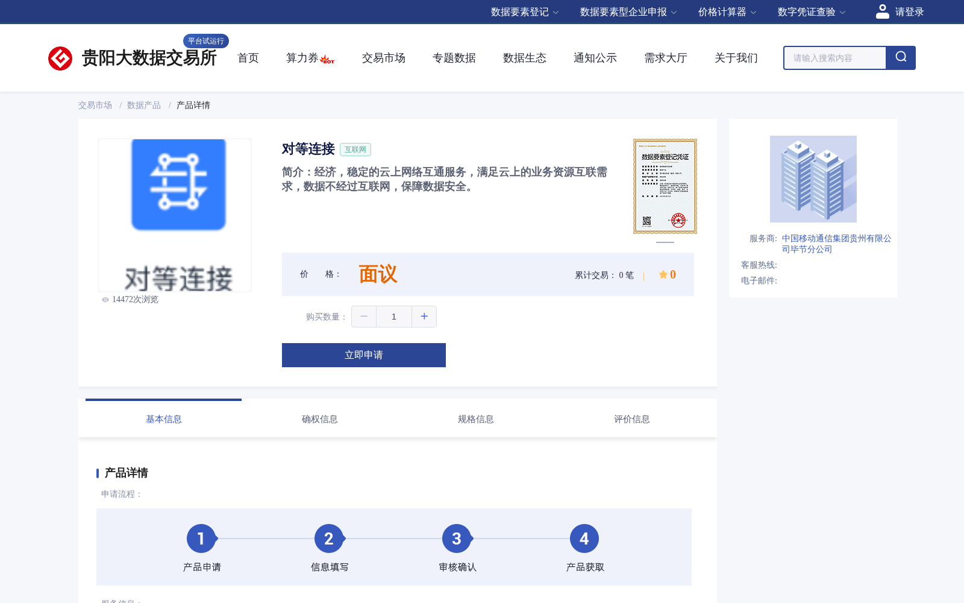964x603 pixels.
Task: Go to 首页 in main navigation
Action: click(248, 58)
